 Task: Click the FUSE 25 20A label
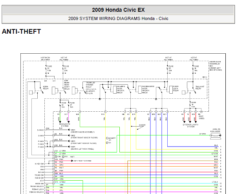coord(171,68)
